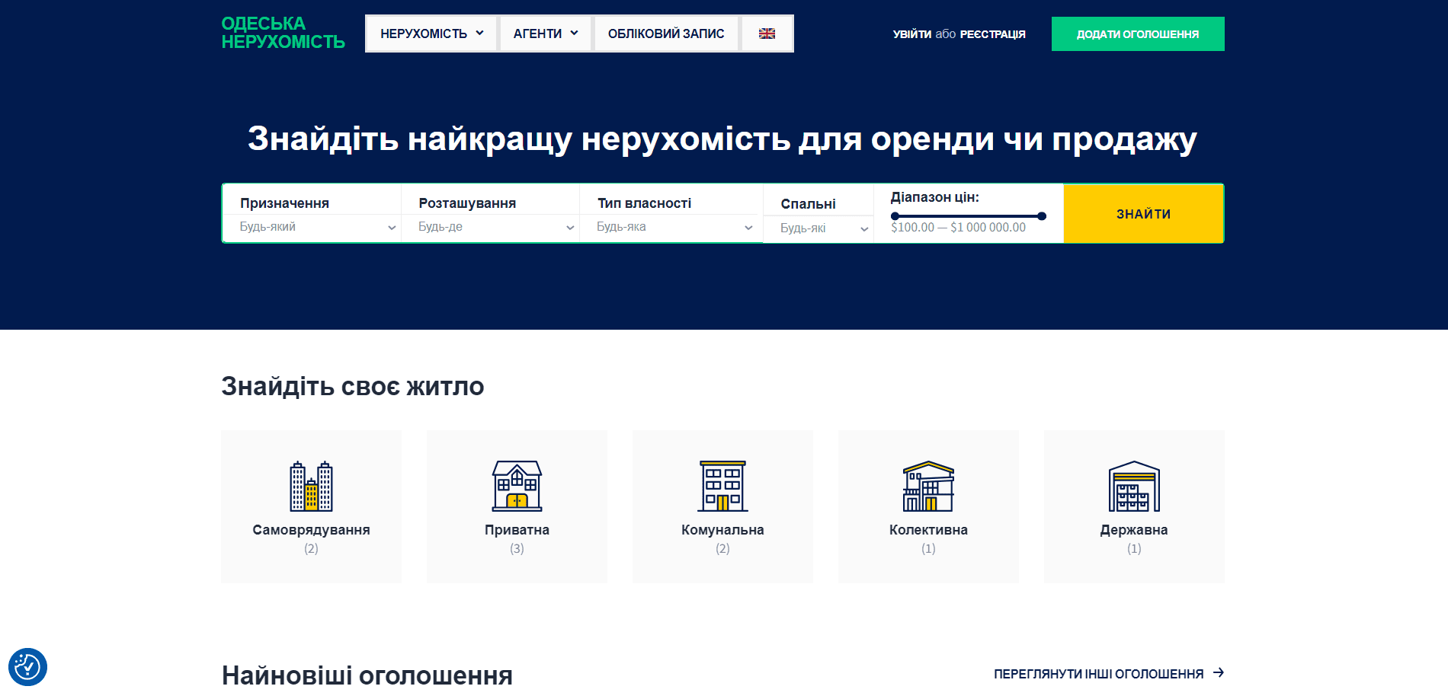Viewport: 1448px width, 699px height.
Task: Switch language using the UK flag icon
Action: point(767,33)
